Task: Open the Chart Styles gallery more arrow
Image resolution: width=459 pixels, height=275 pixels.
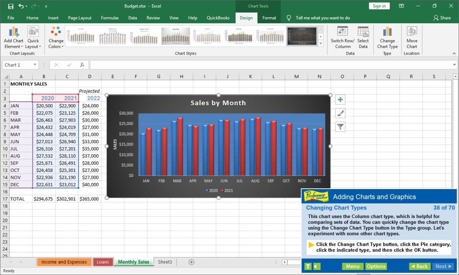Action: pyautogui.click(x=320, y=43)
